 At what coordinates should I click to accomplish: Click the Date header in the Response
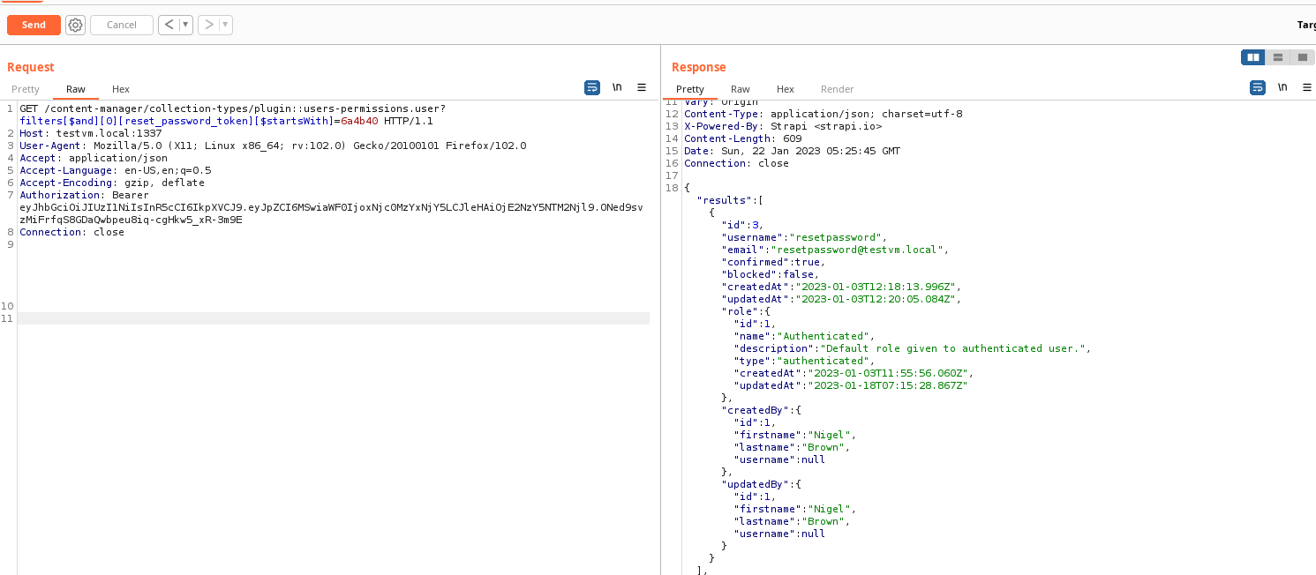point(793,151)
